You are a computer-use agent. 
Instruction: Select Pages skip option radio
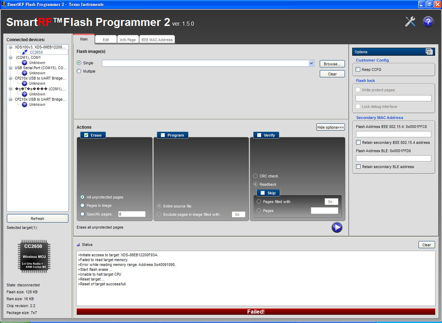click(x=259, y=211)
